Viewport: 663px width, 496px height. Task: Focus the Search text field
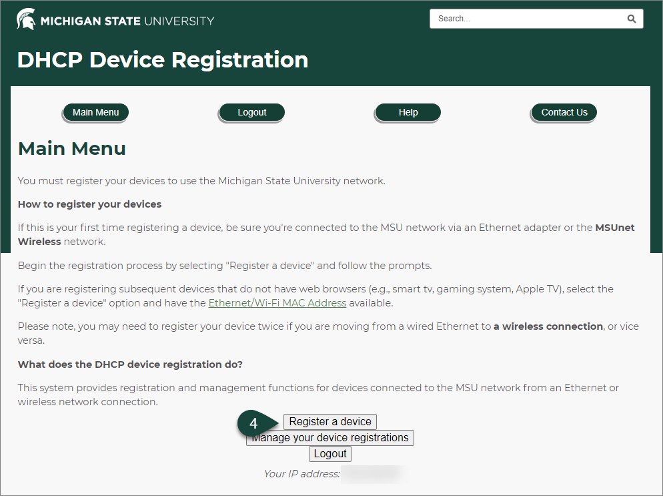coord(527,19)
